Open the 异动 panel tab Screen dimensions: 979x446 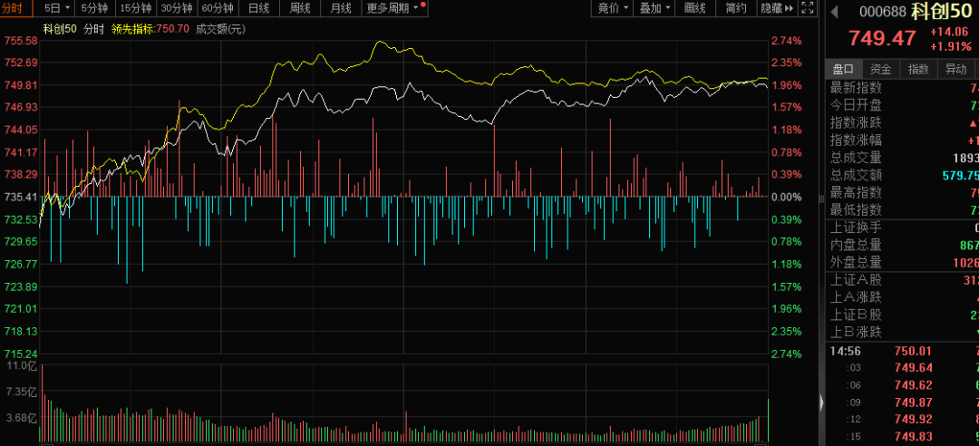pyautogui.click(x=955, y=69)
